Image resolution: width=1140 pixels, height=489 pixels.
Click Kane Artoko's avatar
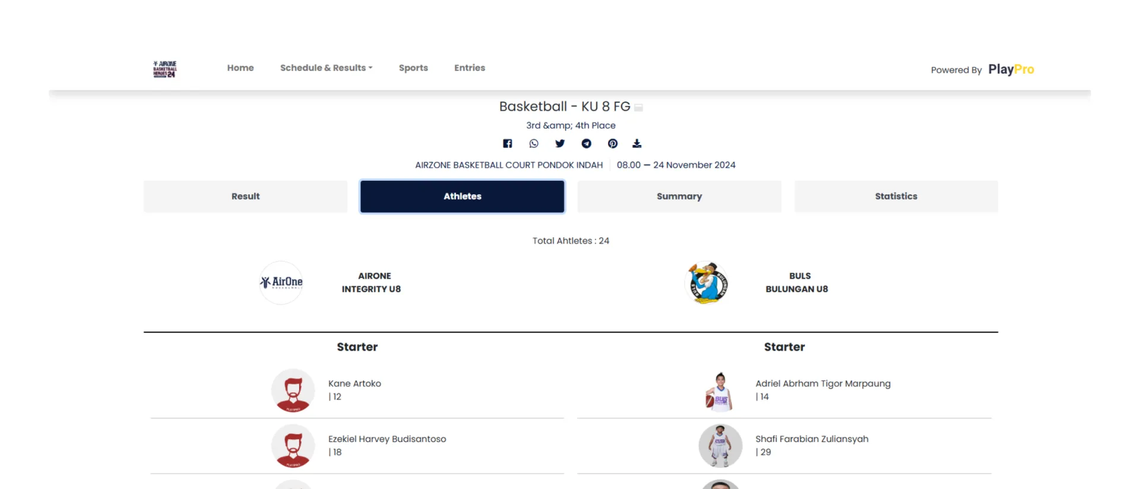tap(293, 390)
